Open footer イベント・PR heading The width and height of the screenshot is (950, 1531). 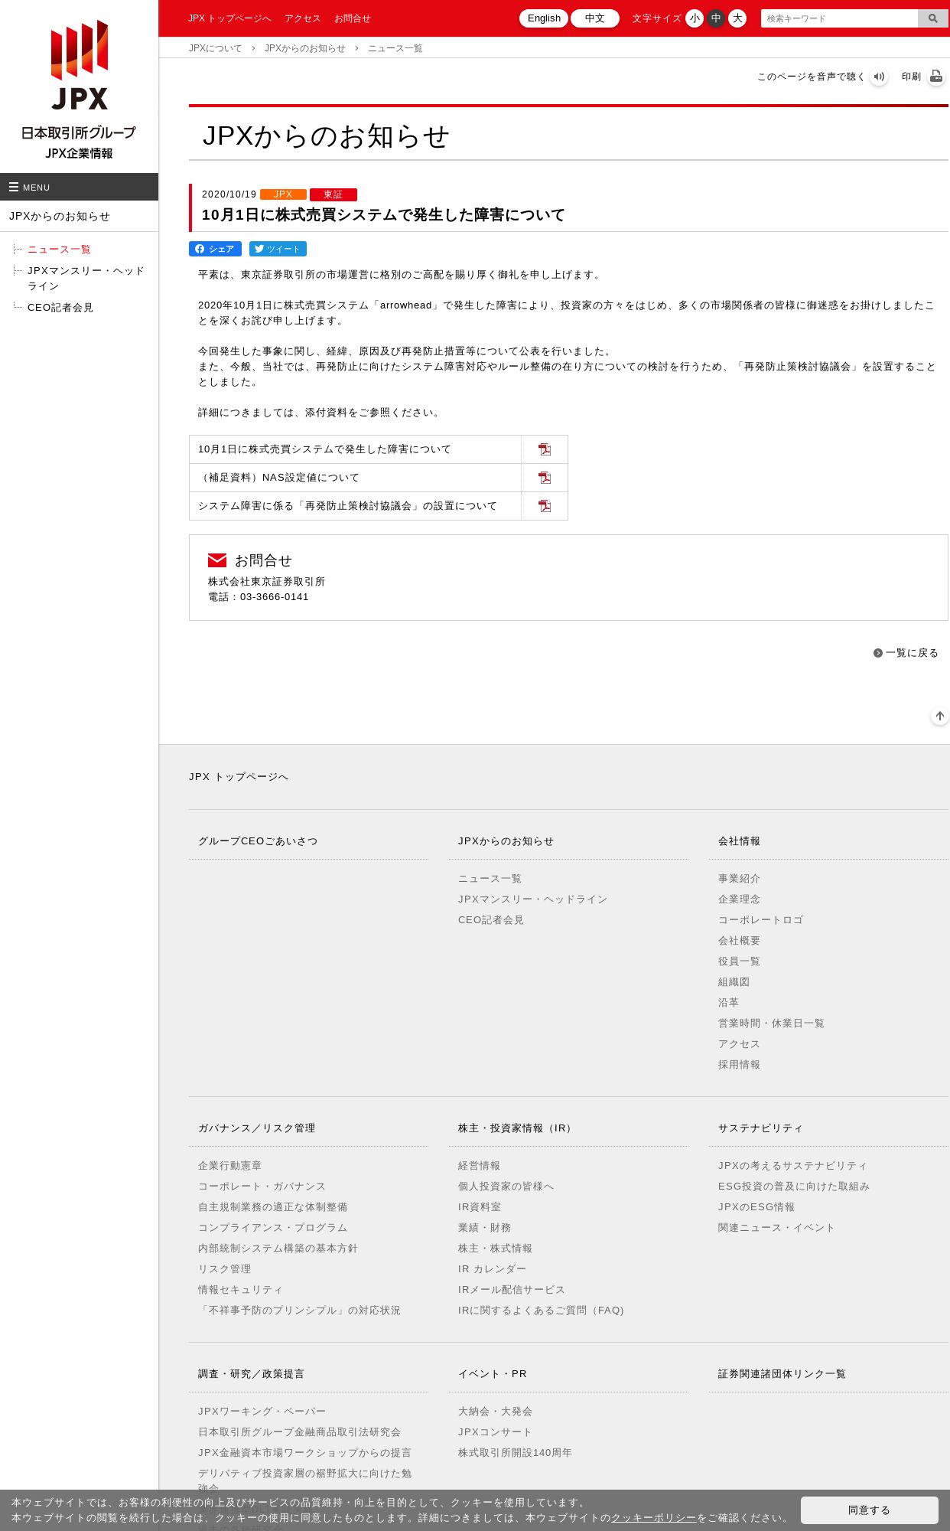click(493, 1374)
